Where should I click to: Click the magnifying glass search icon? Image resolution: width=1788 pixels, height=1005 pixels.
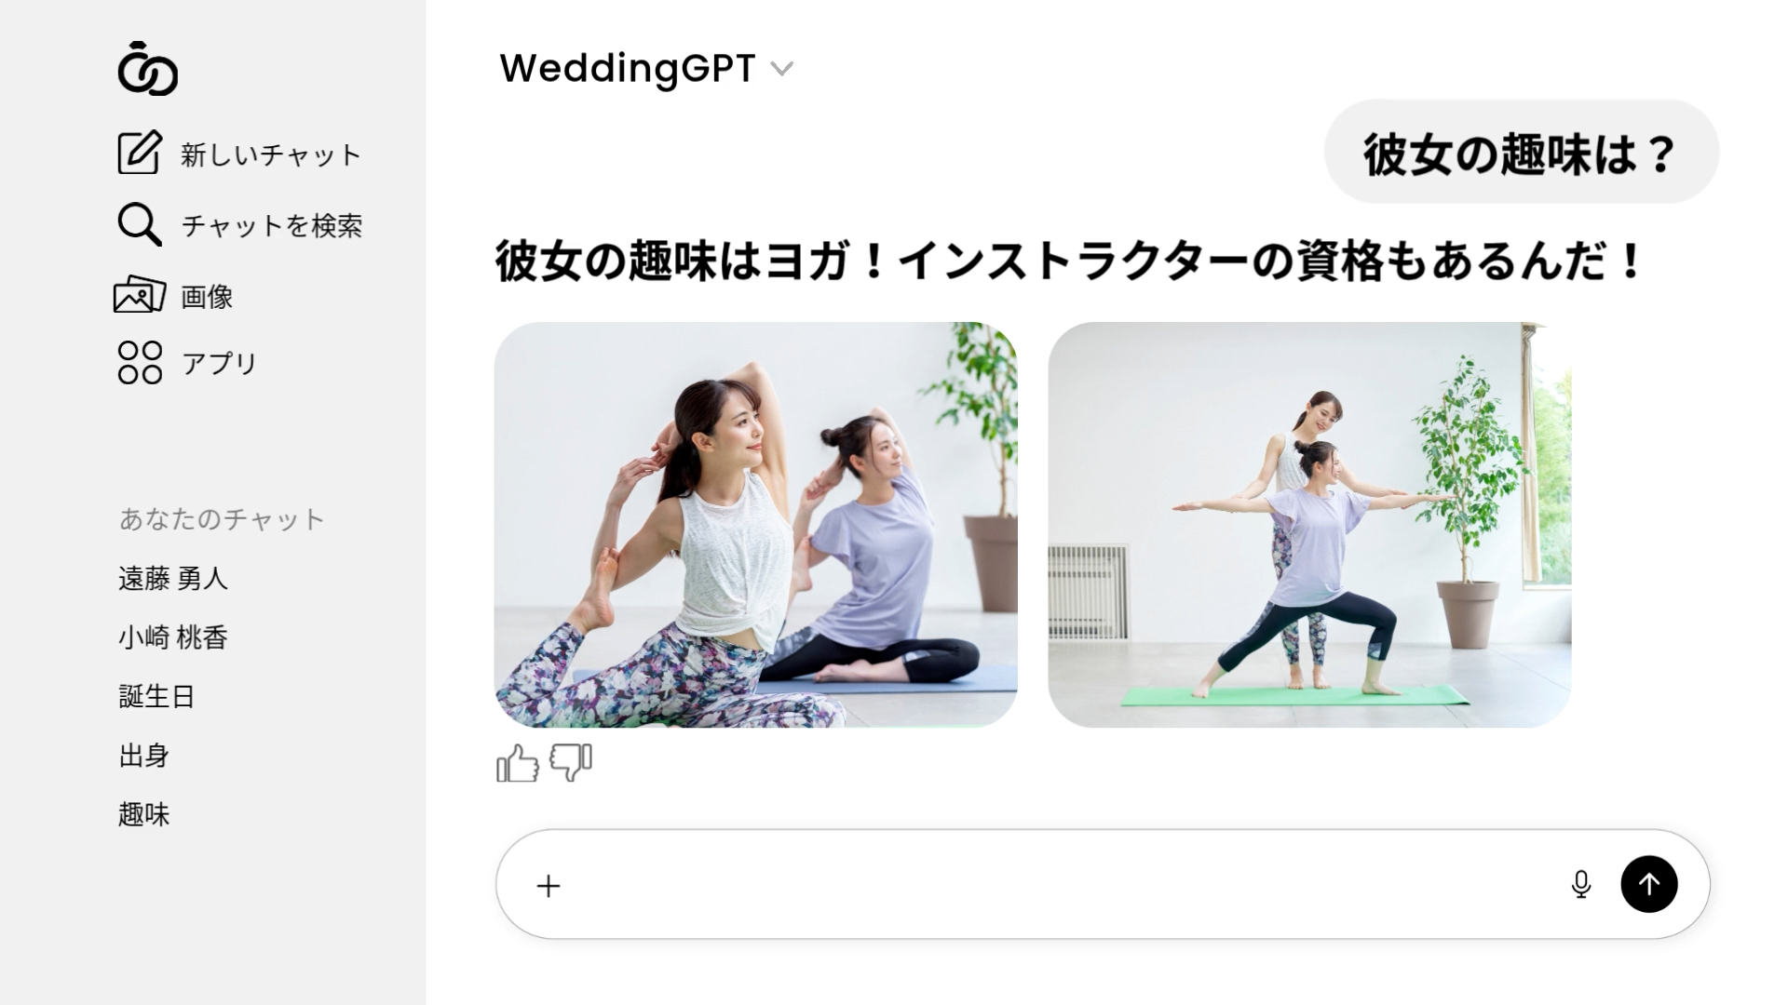140,224
